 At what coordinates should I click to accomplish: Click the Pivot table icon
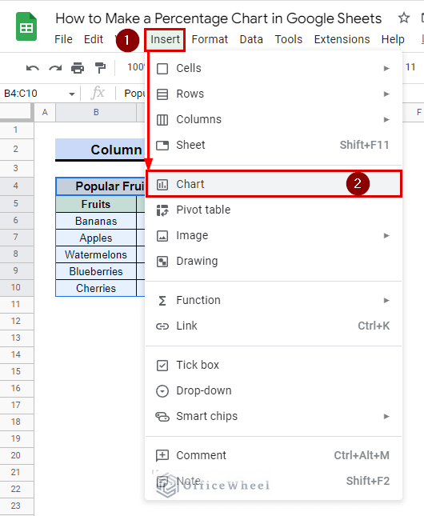pyautogui.click(x=162, y=210)
